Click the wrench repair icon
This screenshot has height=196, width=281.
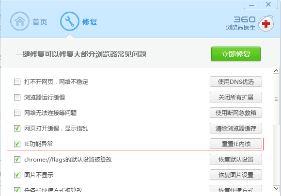pos(70,21)
